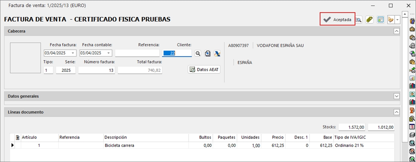
Task: Click the Paquetes column header
Action: (225, 137)
